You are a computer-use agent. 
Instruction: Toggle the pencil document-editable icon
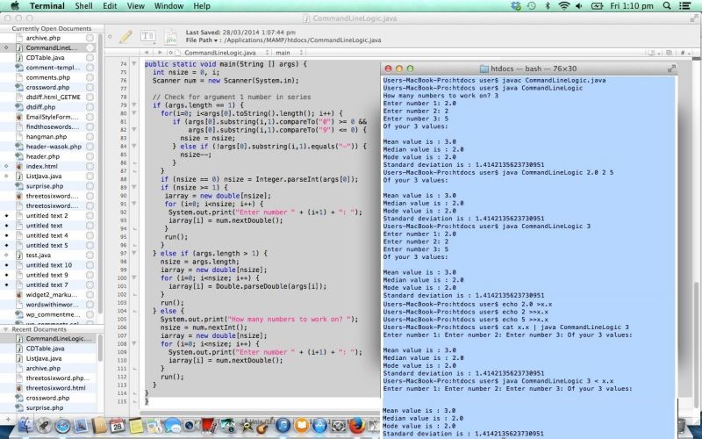tap(125, 36)
